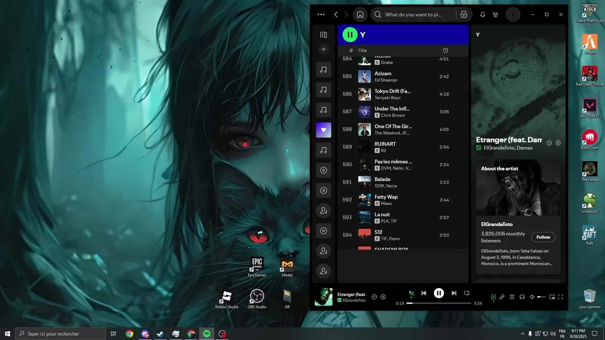Enter full screen player mode
605x340 pixels.
pos(561,297)
